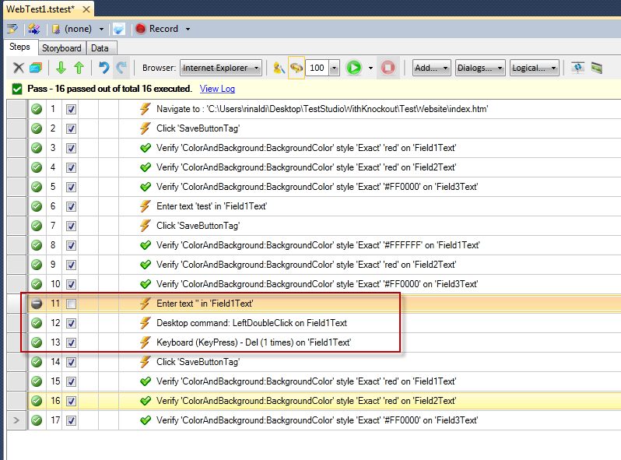
Task: Open the Dialogs... dropdown
Action: [x=479, y=68]
